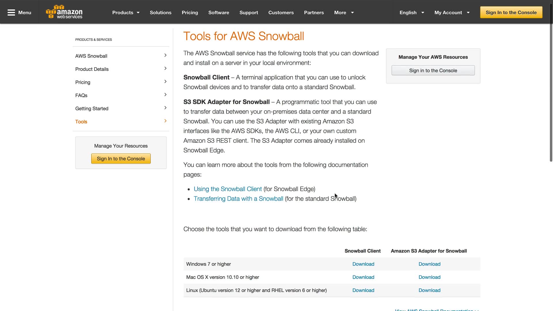Open Using the Snowball Client link
Screen dimensions: 553x311
(x=228, y=189)
